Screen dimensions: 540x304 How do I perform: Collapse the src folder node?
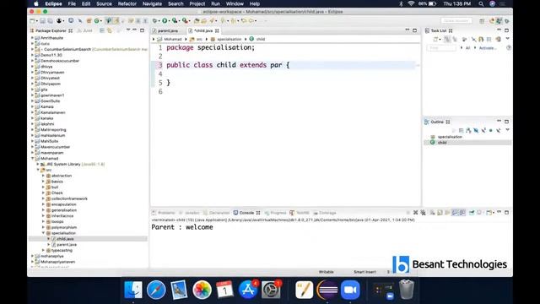point(38,170)
